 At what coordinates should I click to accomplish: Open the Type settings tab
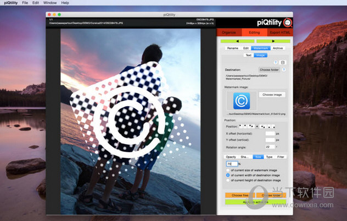(269, 157)
